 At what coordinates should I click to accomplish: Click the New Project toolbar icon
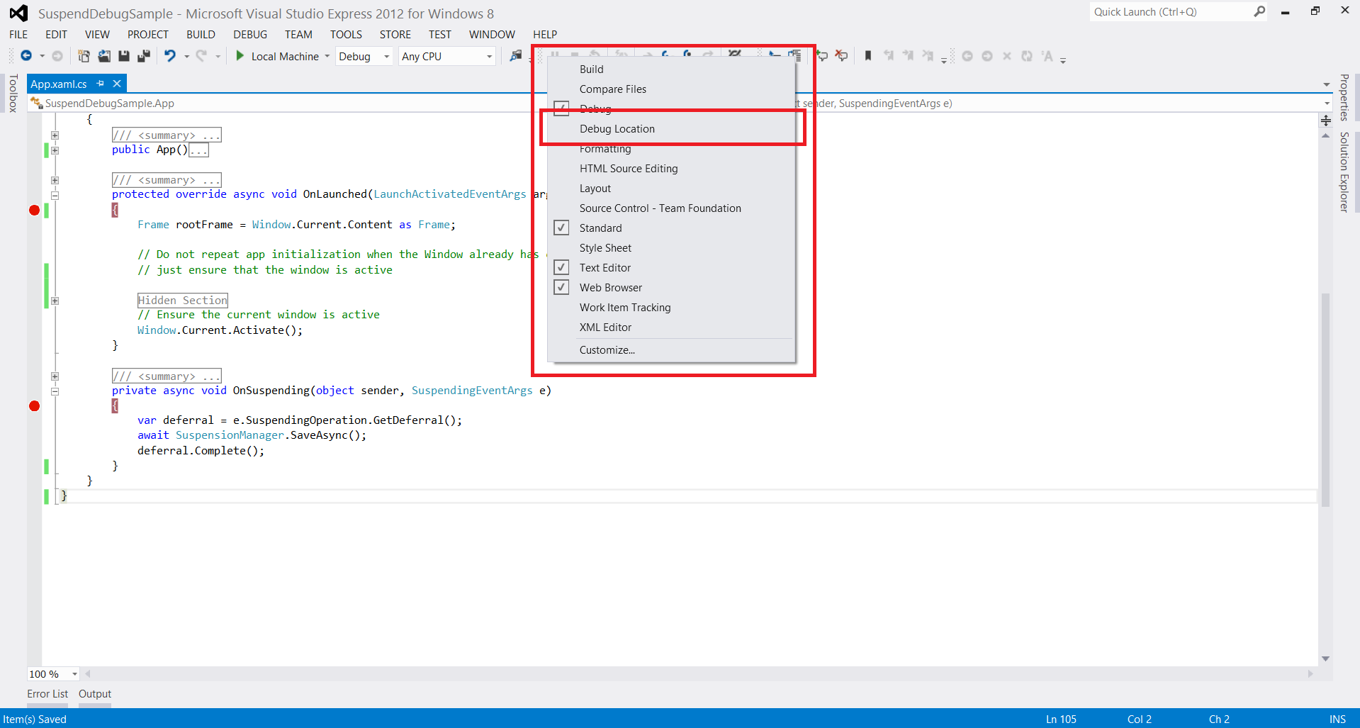click(x=84, y=56)
